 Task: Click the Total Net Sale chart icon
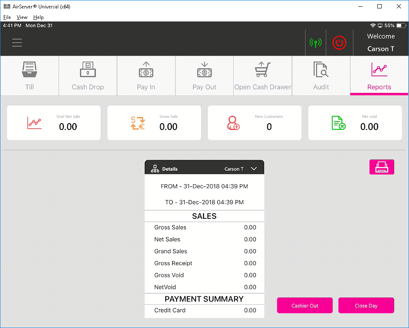34,123
